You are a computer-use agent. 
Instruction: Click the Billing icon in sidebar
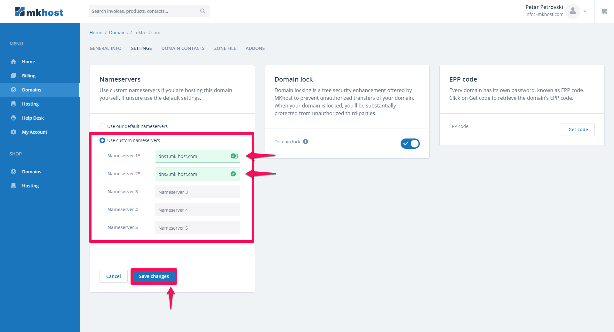[x=13, y=76]
